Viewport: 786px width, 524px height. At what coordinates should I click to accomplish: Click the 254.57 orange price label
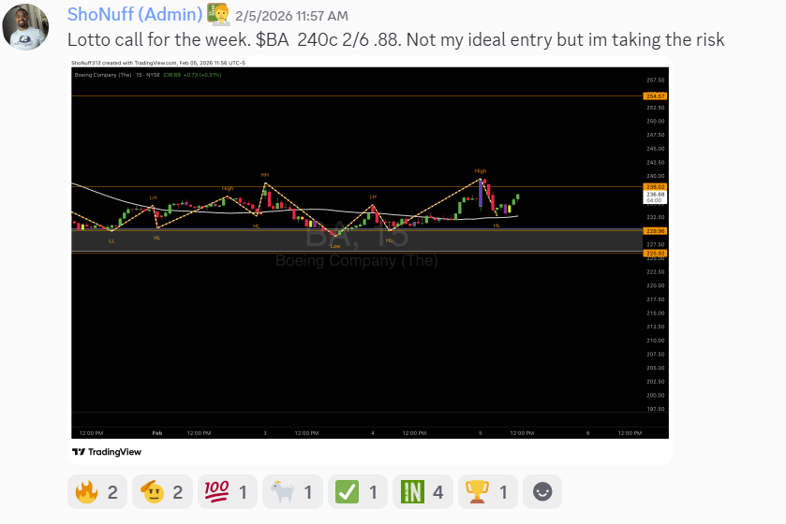655,96
